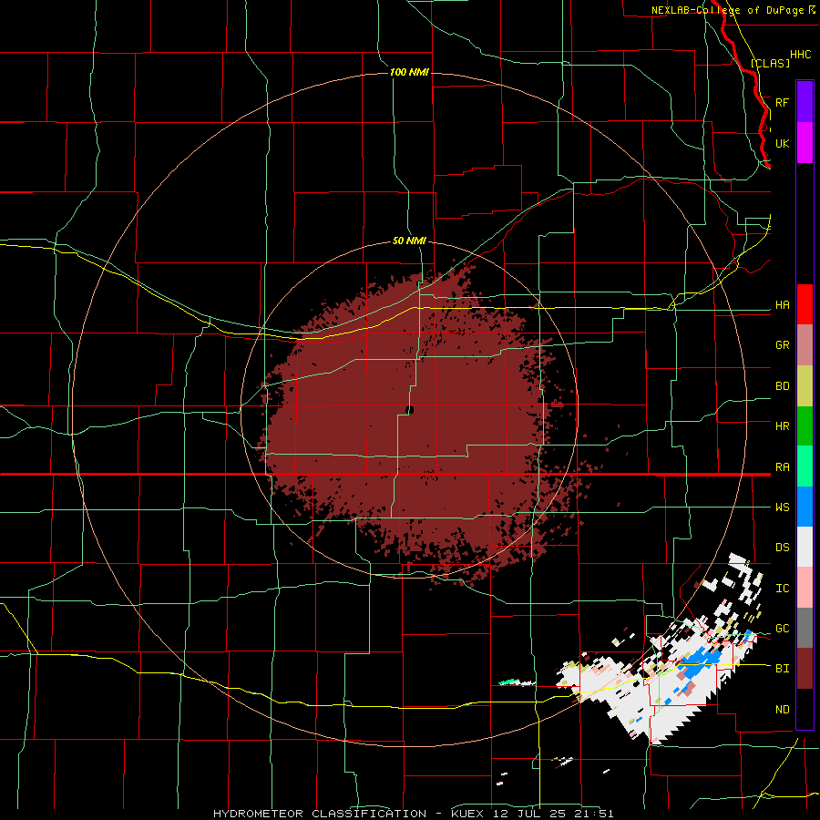Select the light green RA rain swatch
The image size is (820, 820).
click(805, 466)
